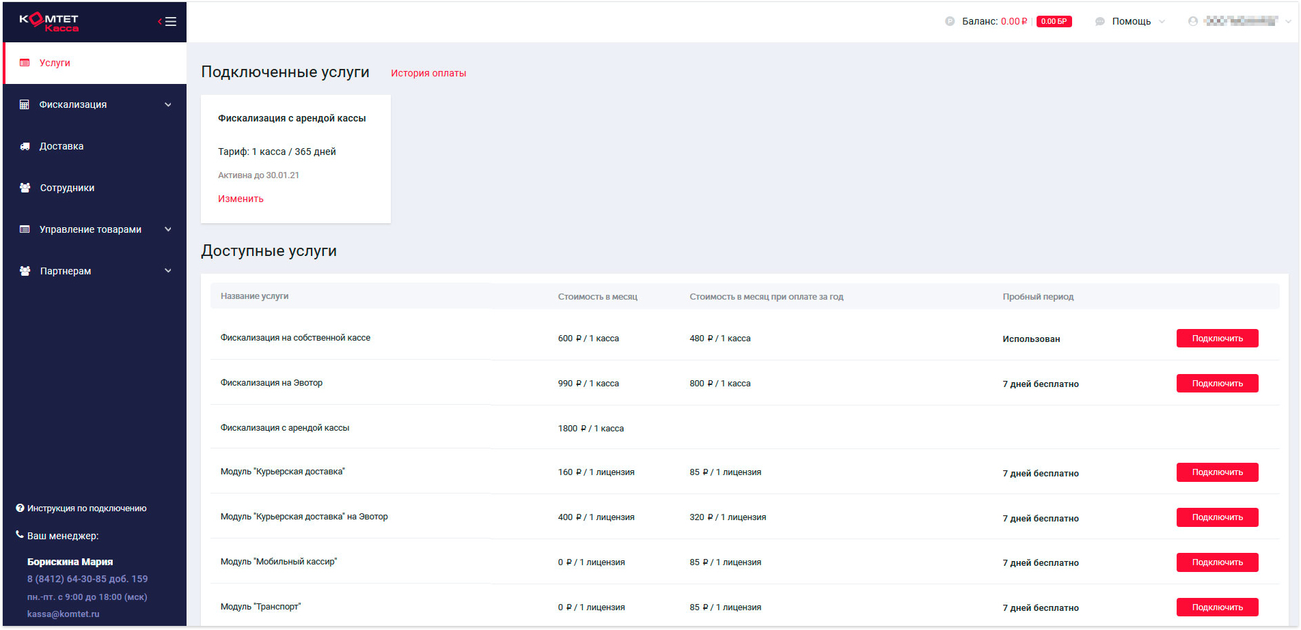Click the Услуги sidebar icon
1301x630 pixels.
[x=25, y=63]
